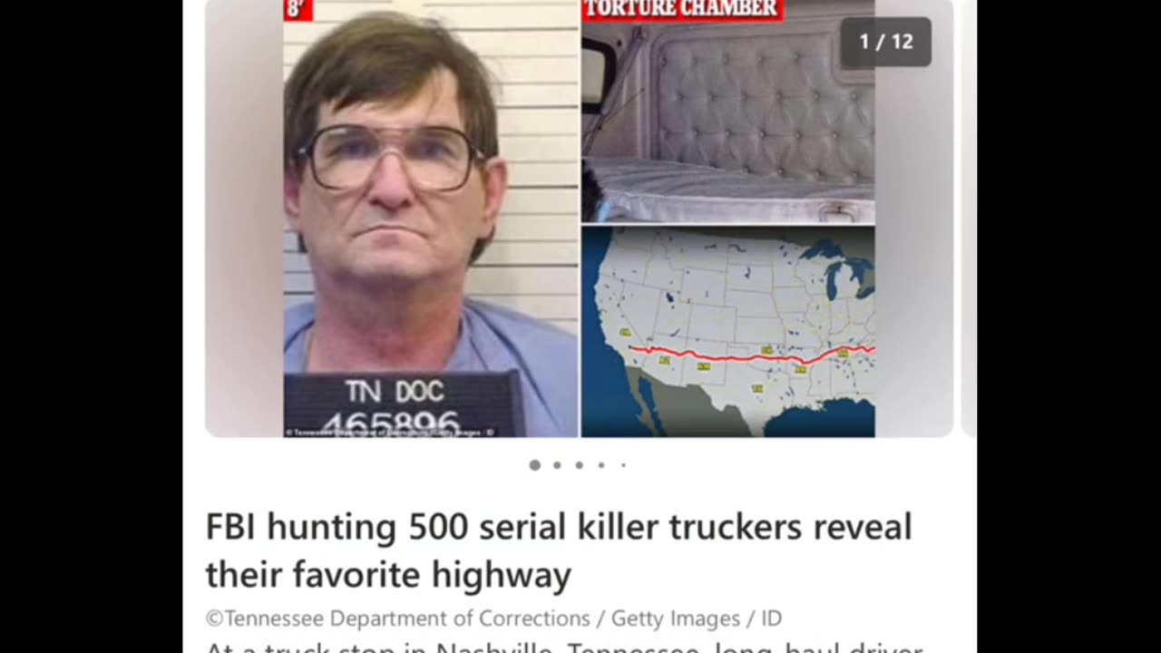
Task: Open the FBI hunting serial killer truckers headline
Action: [x=559, y=551]
